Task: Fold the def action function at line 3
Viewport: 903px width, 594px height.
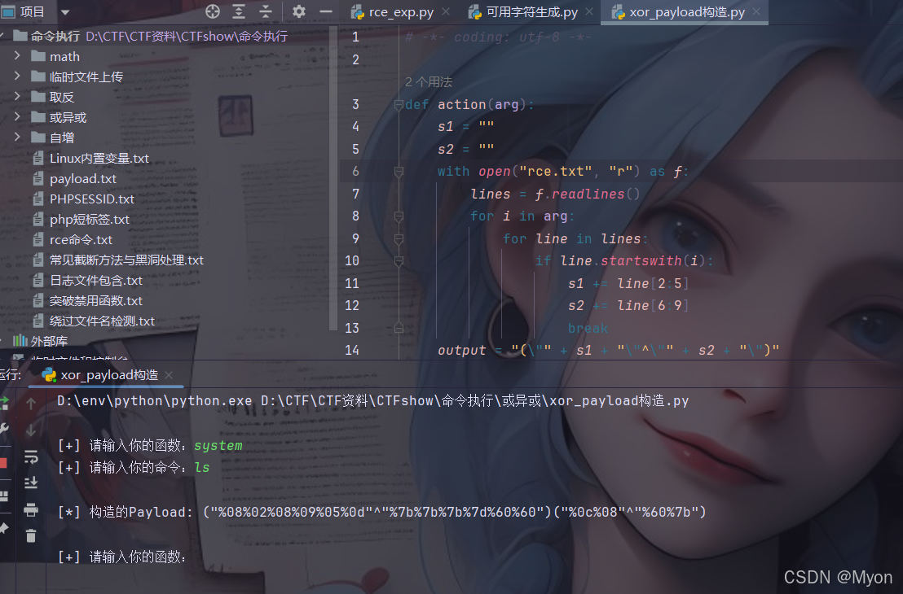Action: (x=398, y=105)
